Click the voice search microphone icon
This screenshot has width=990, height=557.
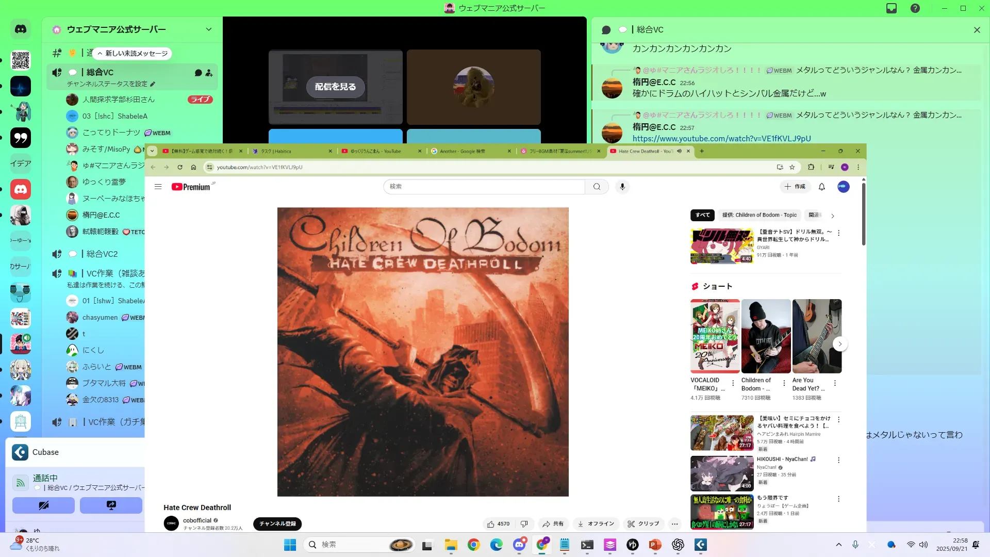[x=622, y=187]
